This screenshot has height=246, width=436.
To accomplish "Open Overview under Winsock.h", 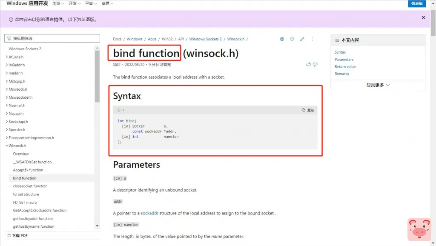I will [20, 154].
